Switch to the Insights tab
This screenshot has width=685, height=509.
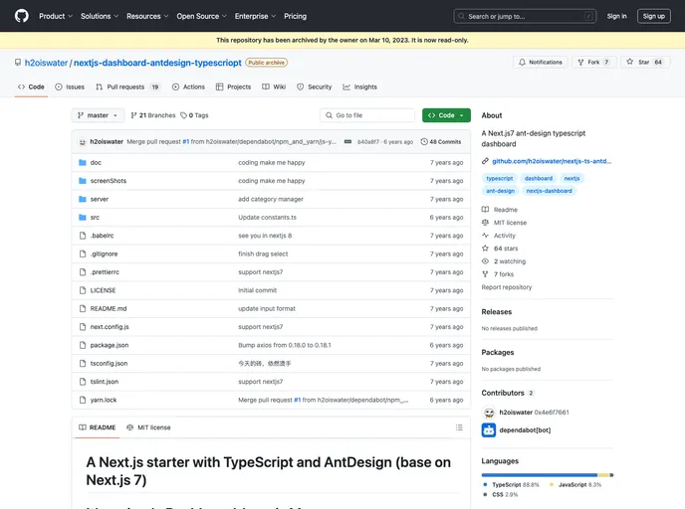click(360, 86)
